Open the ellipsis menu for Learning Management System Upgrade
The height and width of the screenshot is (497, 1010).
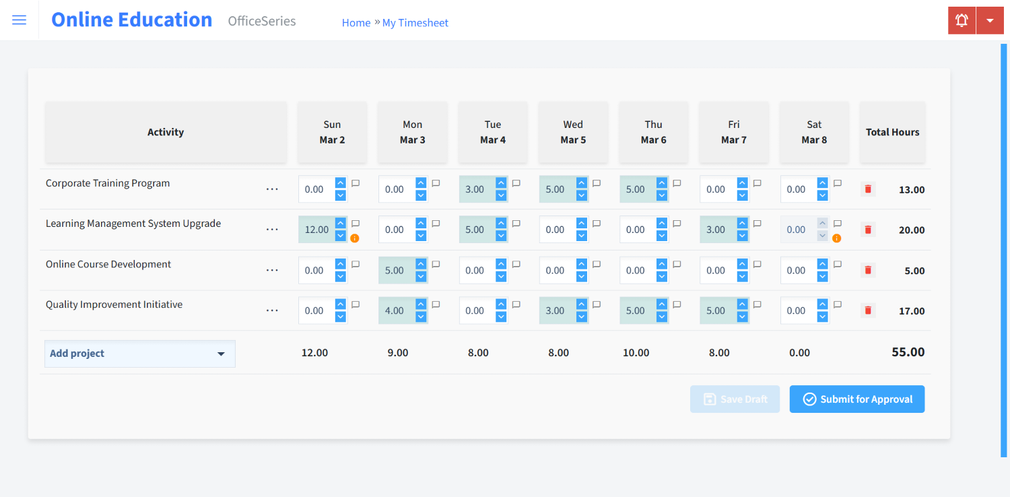(272, 229)
